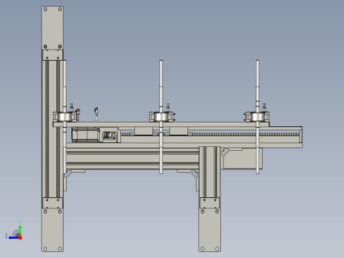Select the tall left vertical aluminum column

point(52,129)
